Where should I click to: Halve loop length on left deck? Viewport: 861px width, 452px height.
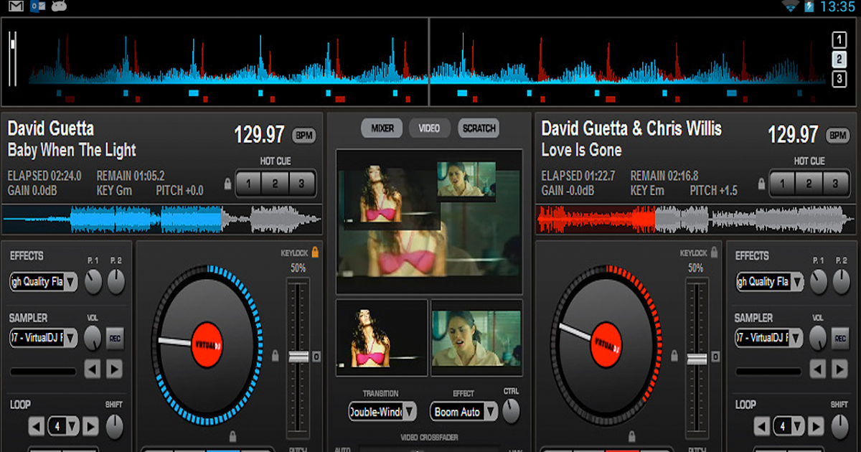point(37,426)
